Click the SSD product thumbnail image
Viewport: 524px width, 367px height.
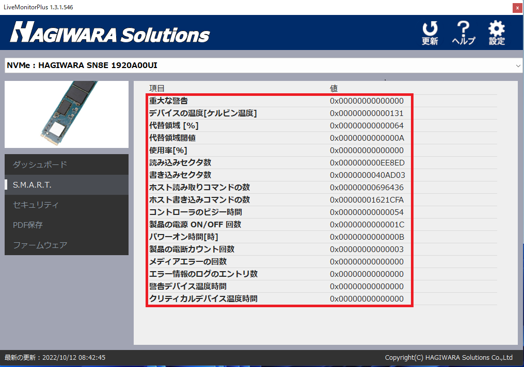(x=67, y=114)
